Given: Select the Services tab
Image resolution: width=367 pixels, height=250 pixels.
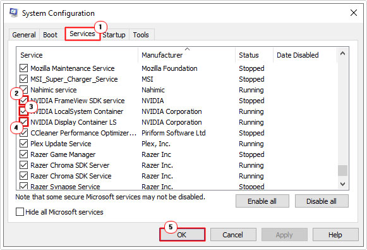Looking at the screenshot, I should (82, 34).
